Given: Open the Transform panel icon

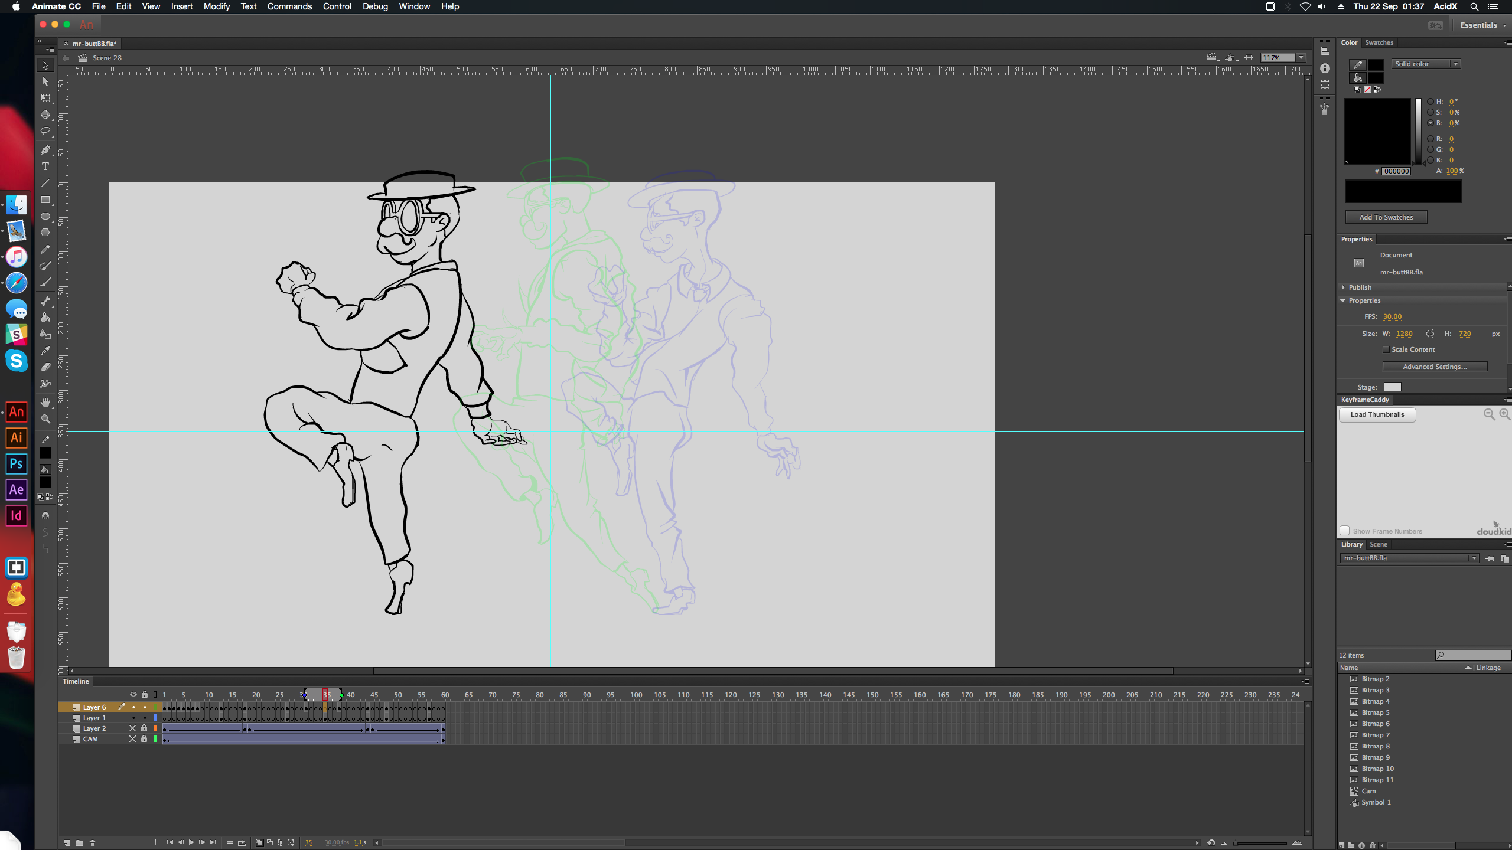Looking at the screenshot, I should (x=1325, y=85).
